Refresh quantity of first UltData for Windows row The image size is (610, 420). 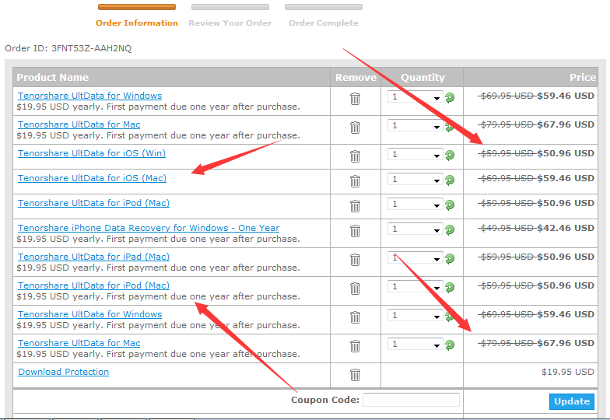(450, 98)
